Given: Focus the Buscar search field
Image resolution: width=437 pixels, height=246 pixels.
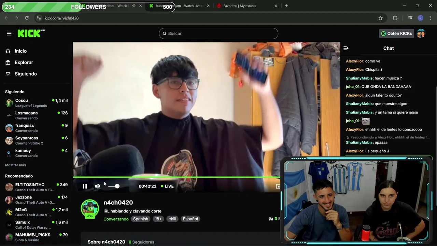Looking at the screenshot, I should (x=218, y=33).
